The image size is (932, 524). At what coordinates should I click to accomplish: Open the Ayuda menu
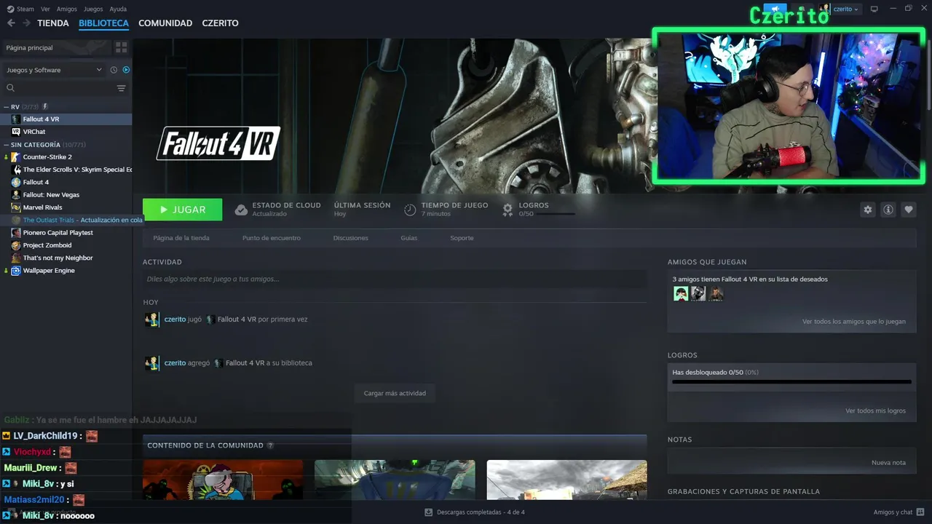tap(118, 9)
